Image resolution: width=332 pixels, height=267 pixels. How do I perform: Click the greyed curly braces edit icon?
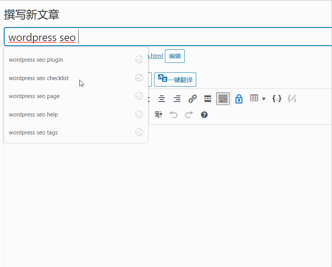click(x=292, y=99)
